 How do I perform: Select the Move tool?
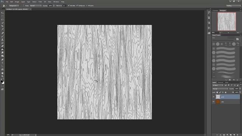(x=2, y=13)
